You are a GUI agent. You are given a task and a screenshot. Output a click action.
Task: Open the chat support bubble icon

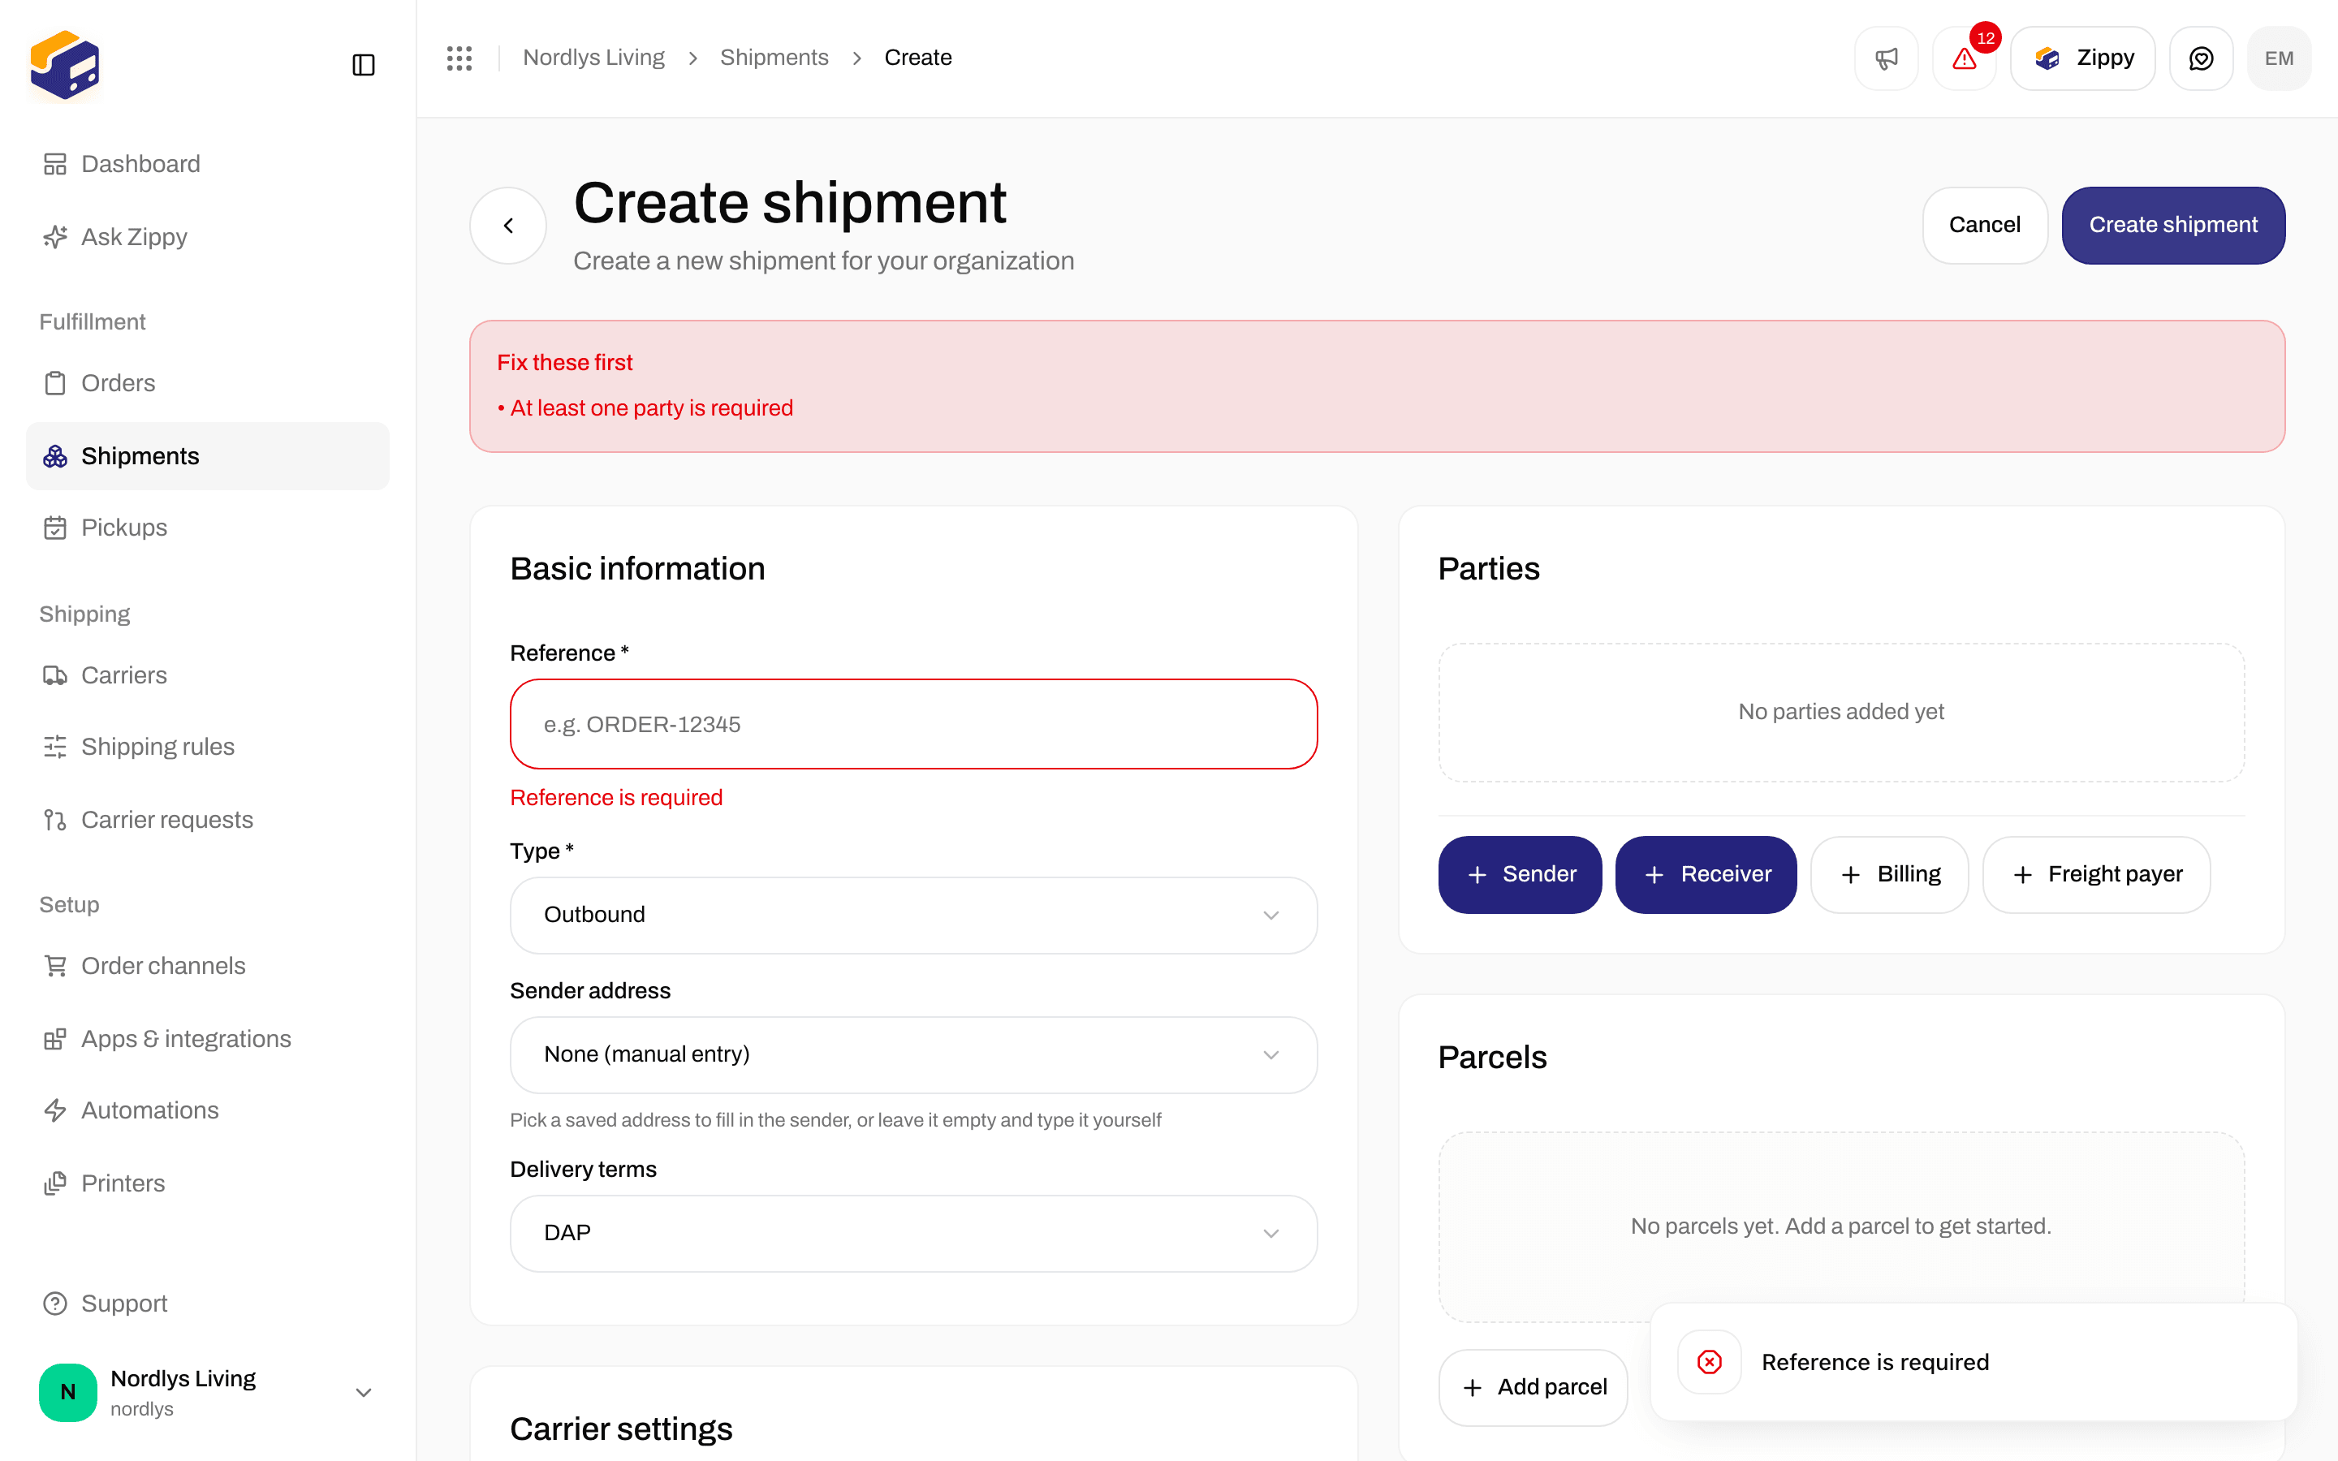click(2201, 58)
